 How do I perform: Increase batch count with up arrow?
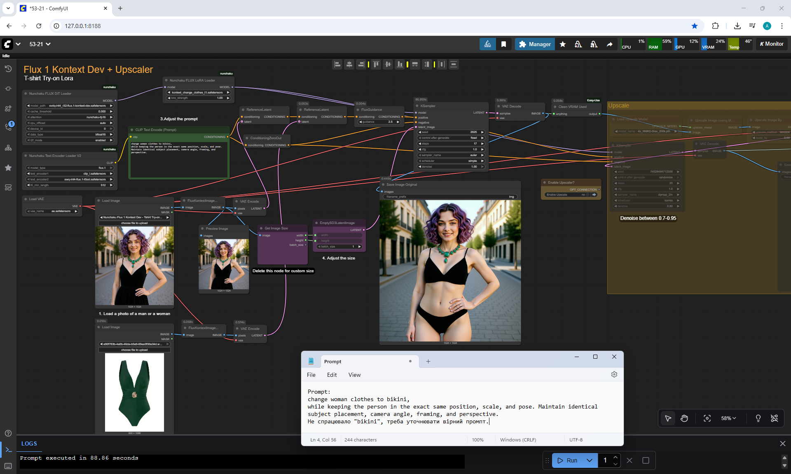pos(615,457)
